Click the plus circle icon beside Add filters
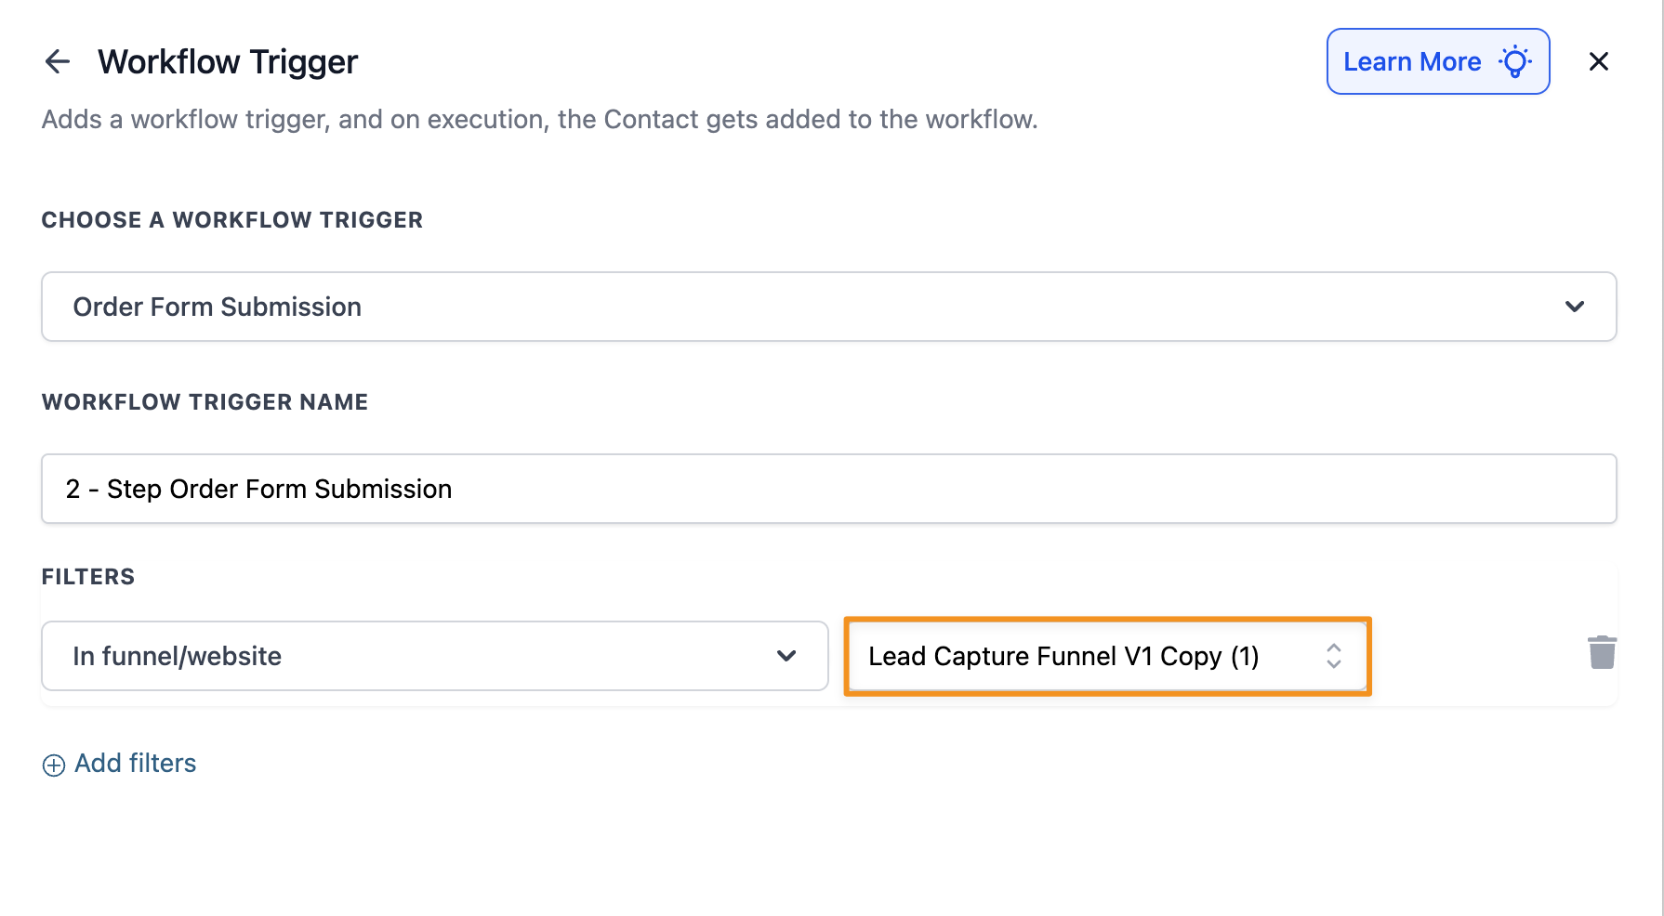Image resolution: width=1664 pixels, height=916 pixels. click(54, 765)
